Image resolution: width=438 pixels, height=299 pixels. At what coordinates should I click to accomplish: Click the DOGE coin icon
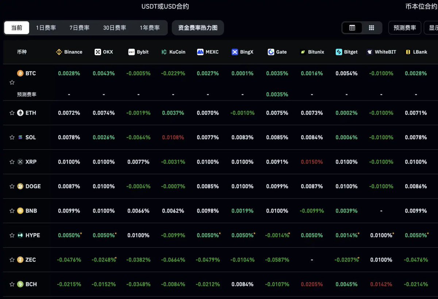click(20, 186)
